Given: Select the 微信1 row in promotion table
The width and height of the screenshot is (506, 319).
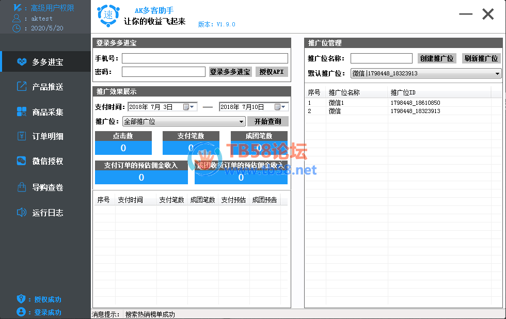Looking at the screenshot, I should tap(403, 103).
